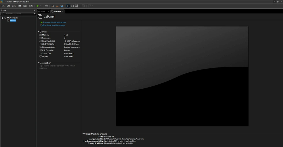Click the Hard Disk (SCSI) device icon

[41, 41]
